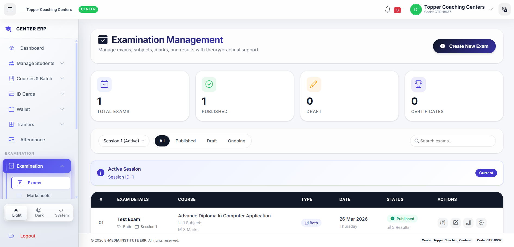The image size is (514, 247).
Task: Toggle the sidebar collapse icon
Action: point(10,9)
